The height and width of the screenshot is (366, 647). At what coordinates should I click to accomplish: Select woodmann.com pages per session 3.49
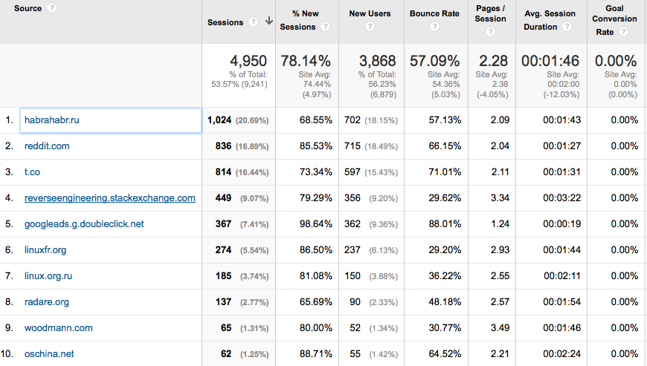tap(500, 327)
